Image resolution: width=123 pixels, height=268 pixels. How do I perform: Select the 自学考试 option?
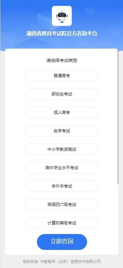(62, 131)
